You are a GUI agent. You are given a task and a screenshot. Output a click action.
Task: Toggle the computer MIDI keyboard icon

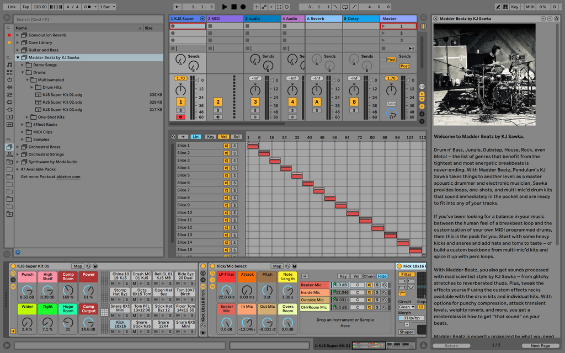click(505, 7)
